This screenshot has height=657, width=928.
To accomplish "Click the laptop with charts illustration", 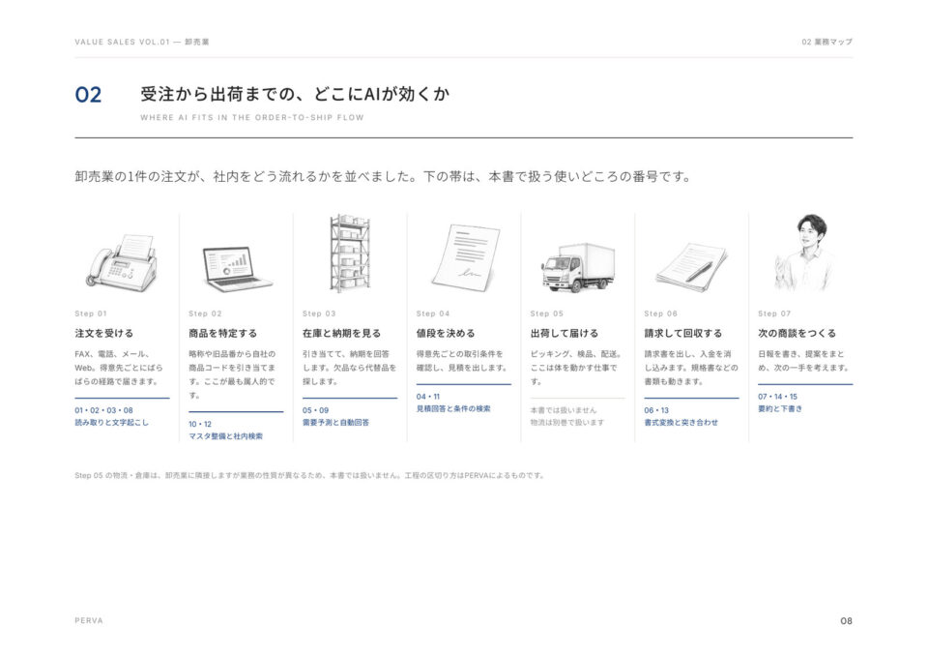I will point(236,269).
